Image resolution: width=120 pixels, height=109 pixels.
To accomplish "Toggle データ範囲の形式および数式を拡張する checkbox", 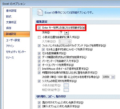I will (x=39, y=57).
